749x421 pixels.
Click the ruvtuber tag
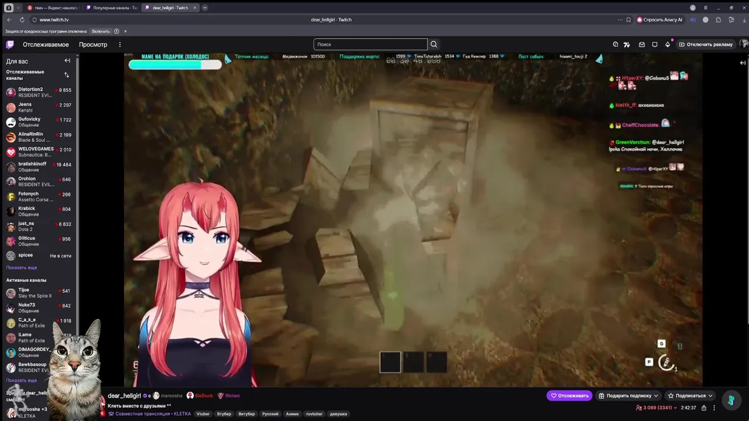314,414
